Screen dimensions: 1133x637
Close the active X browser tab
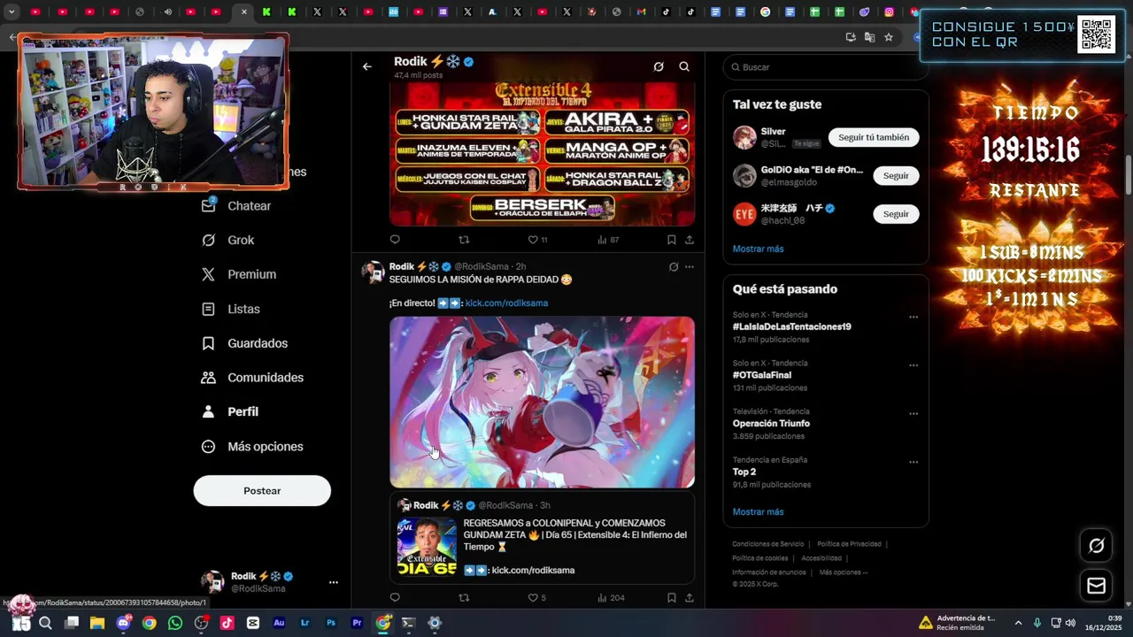(244, 12)
